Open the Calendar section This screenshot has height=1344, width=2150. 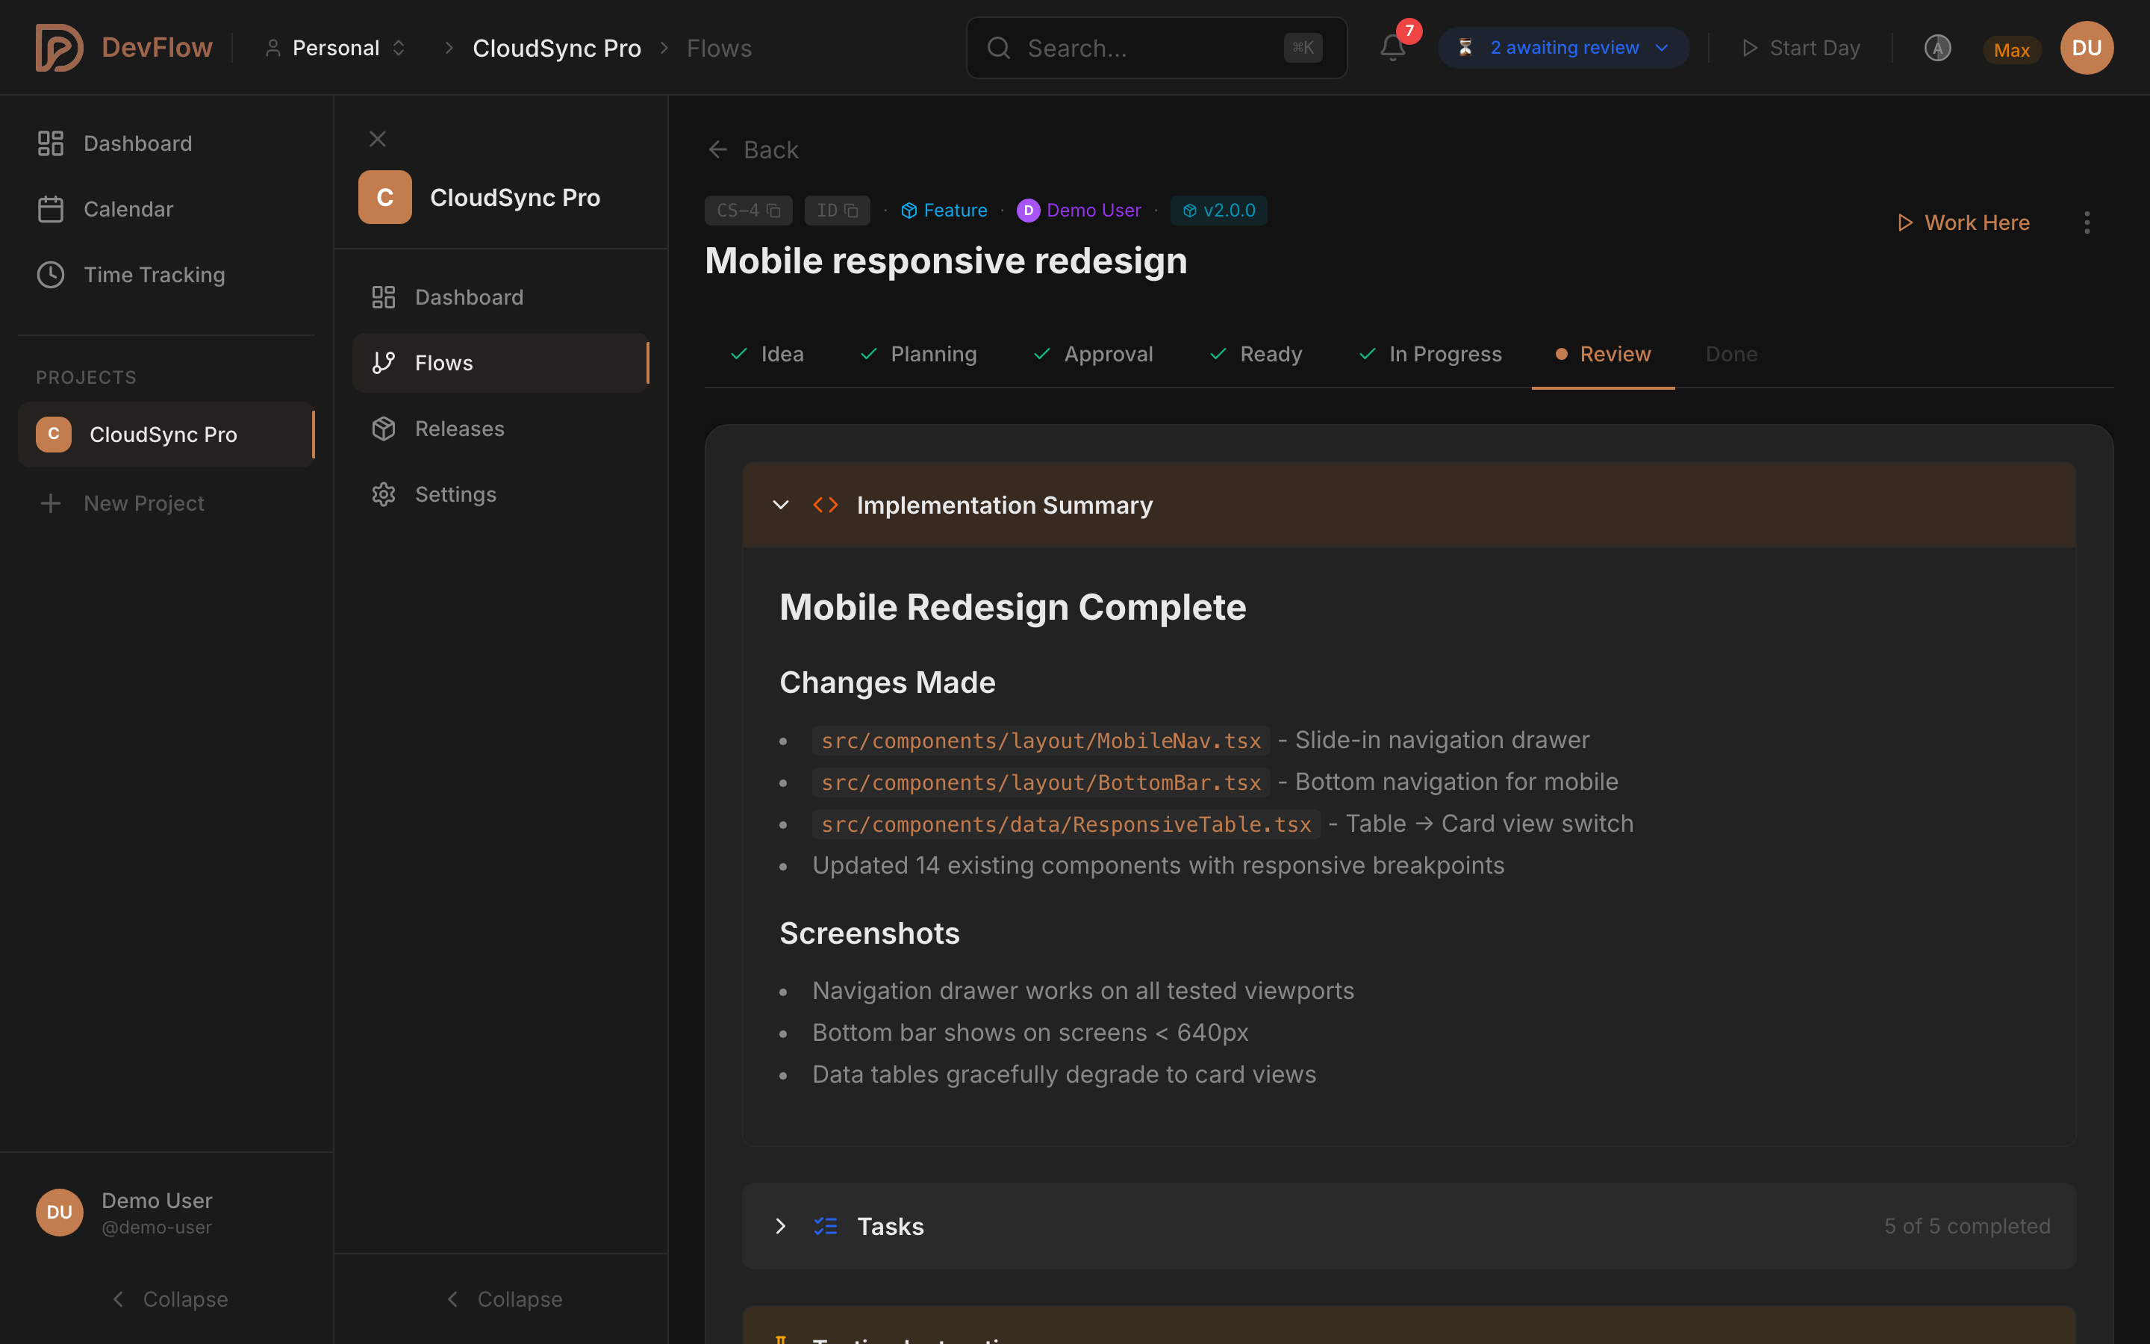(x=129, y=209)
